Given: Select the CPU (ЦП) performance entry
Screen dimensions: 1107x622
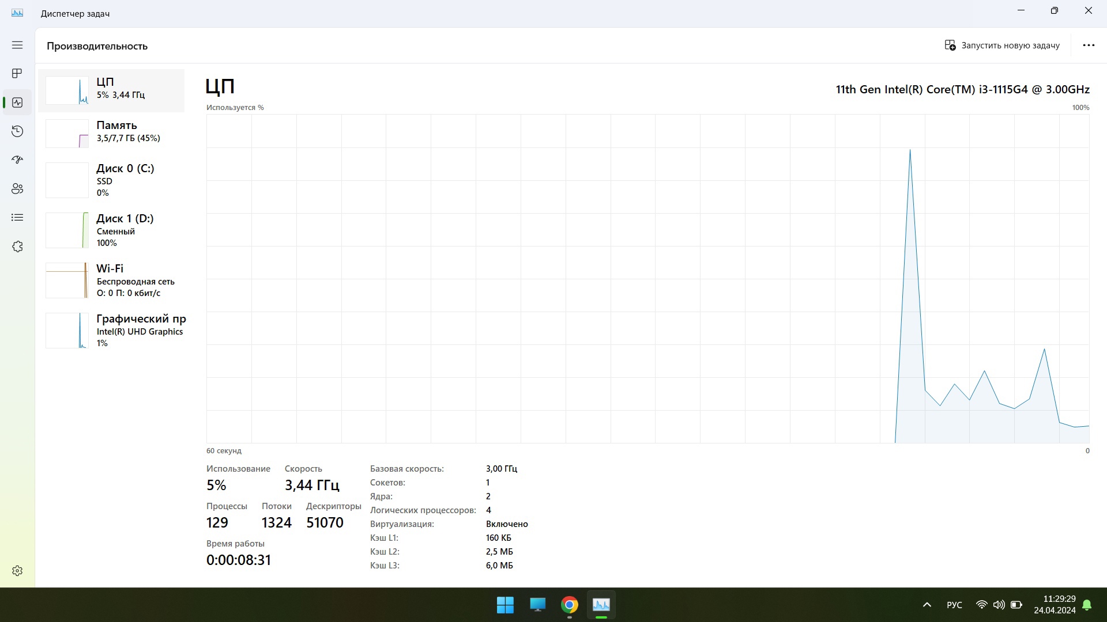Looking at the screenshot, I should [111, 90].
